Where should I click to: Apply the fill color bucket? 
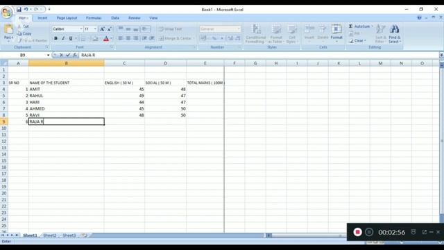(96, 39)
